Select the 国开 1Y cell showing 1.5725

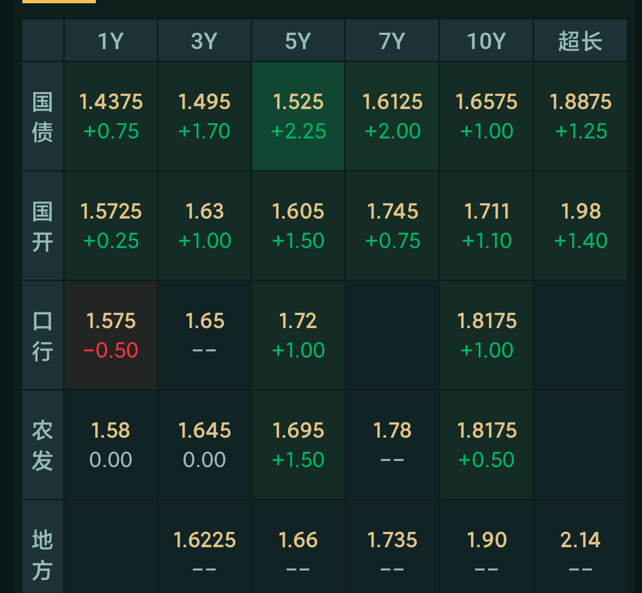click(110, 225)
